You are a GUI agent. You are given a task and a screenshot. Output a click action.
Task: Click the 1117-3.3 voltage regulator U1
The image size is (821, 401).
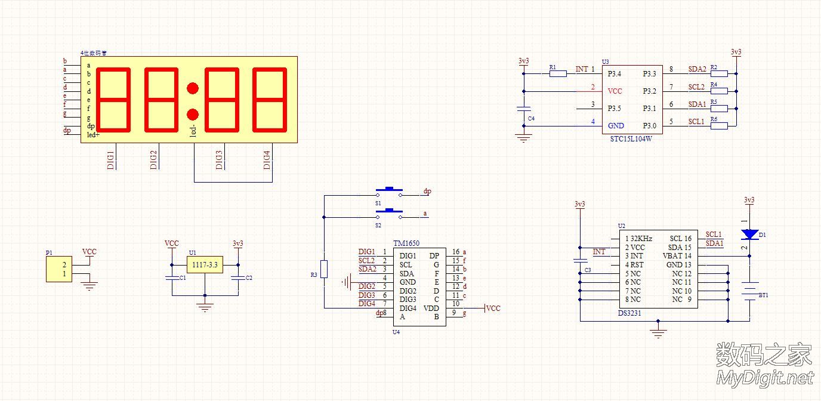[x=205, y=264]
